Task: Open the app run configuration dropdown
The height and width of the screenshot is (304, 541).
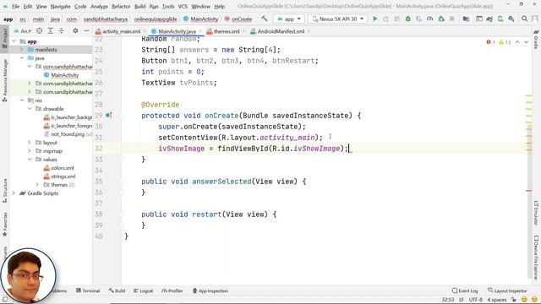Action: tap(289, 19)
